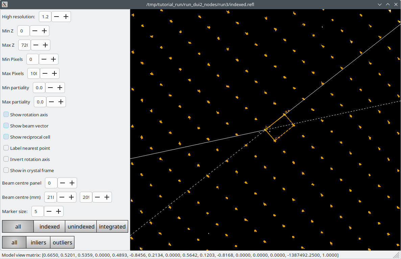Increase Min partiality value

click(60, 88)
